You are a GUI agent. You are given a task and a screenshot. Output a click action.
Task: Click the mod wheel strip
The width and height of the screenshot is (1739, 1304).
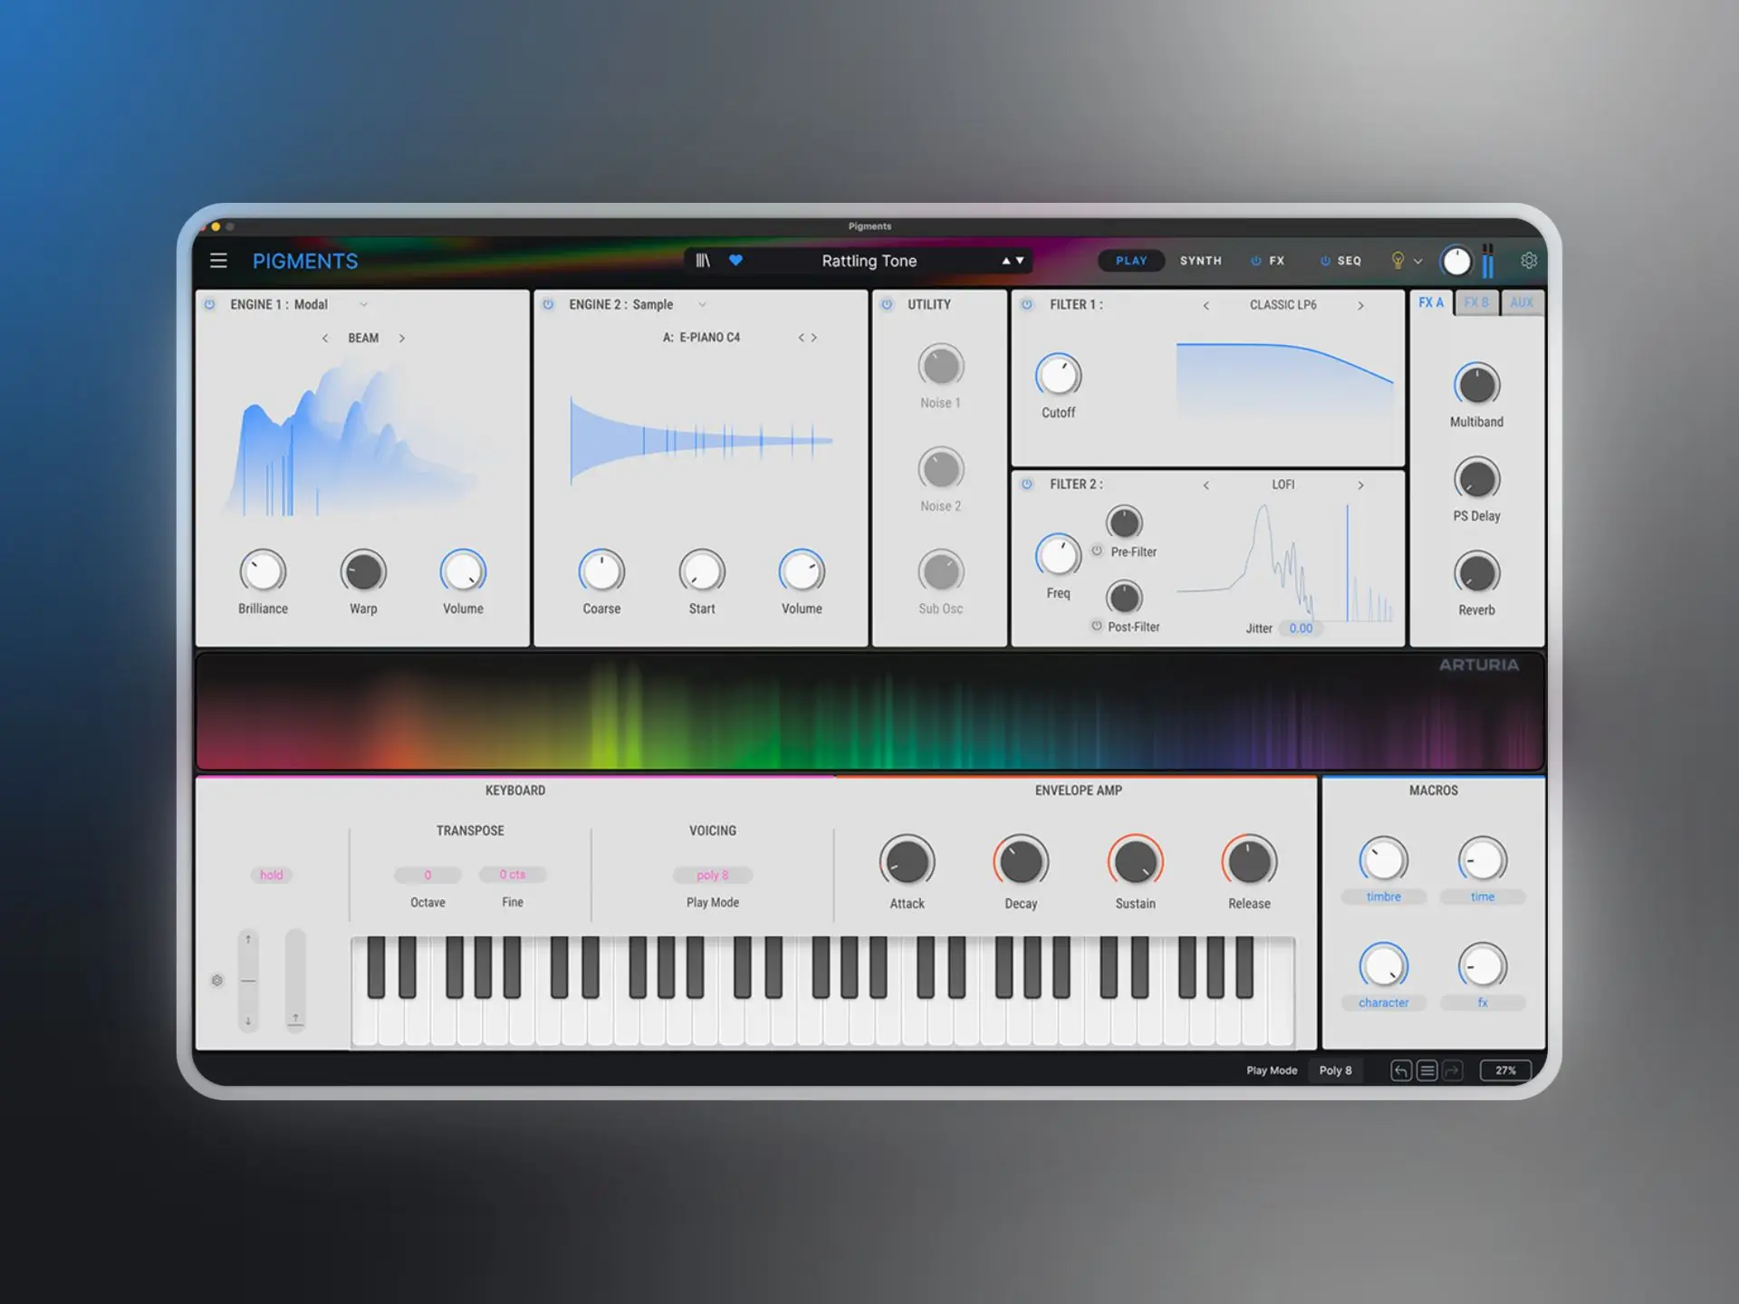click(x=295, y=981)
